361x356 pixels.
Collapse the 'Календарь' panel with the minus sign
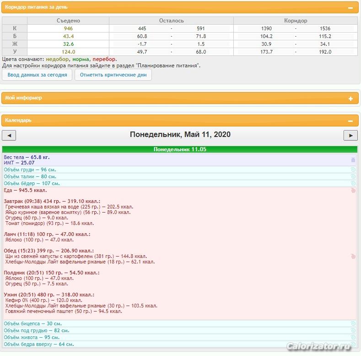(350, 120)
